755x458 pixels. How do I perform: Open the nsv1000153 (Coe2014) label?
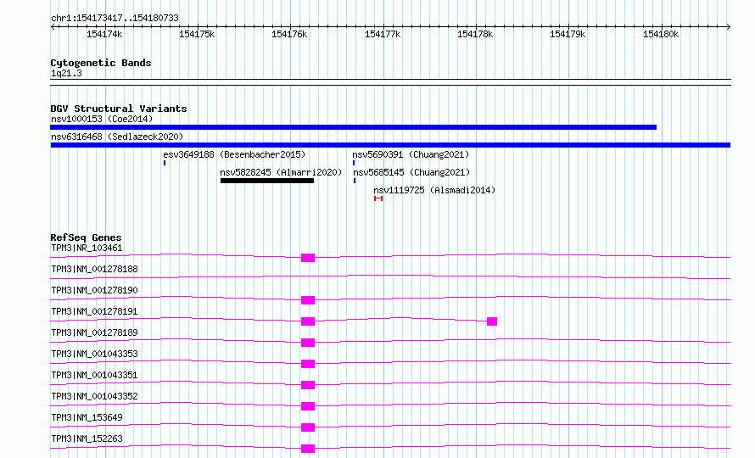tap(102, 119)
